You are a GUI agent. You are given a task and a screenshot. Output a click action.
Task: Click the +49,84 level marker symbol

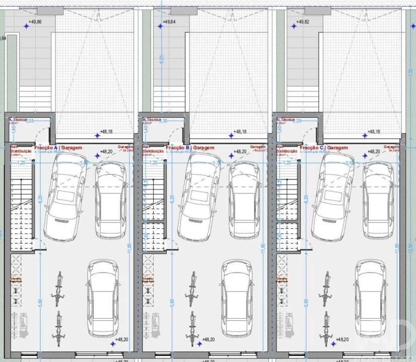click(x=161, y=26)
